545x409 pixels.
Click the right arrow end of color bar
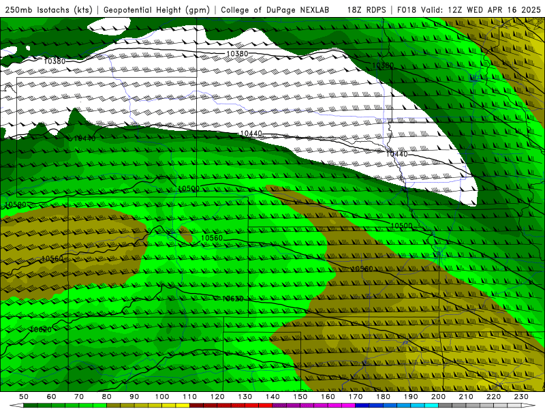529,405
